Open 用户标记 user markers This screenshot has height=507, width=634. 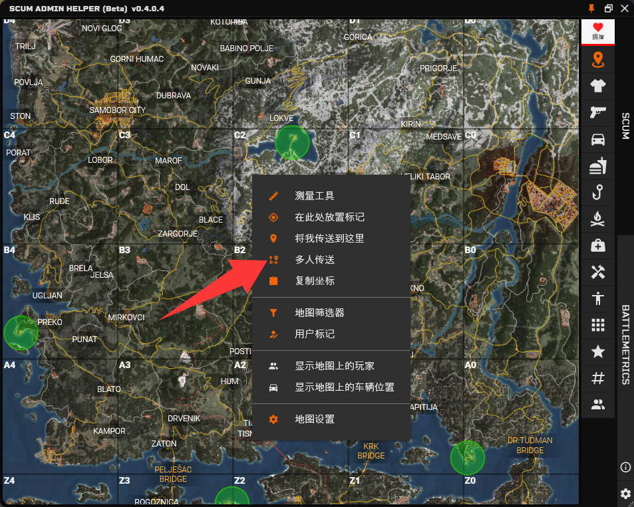tap(331, 334)
